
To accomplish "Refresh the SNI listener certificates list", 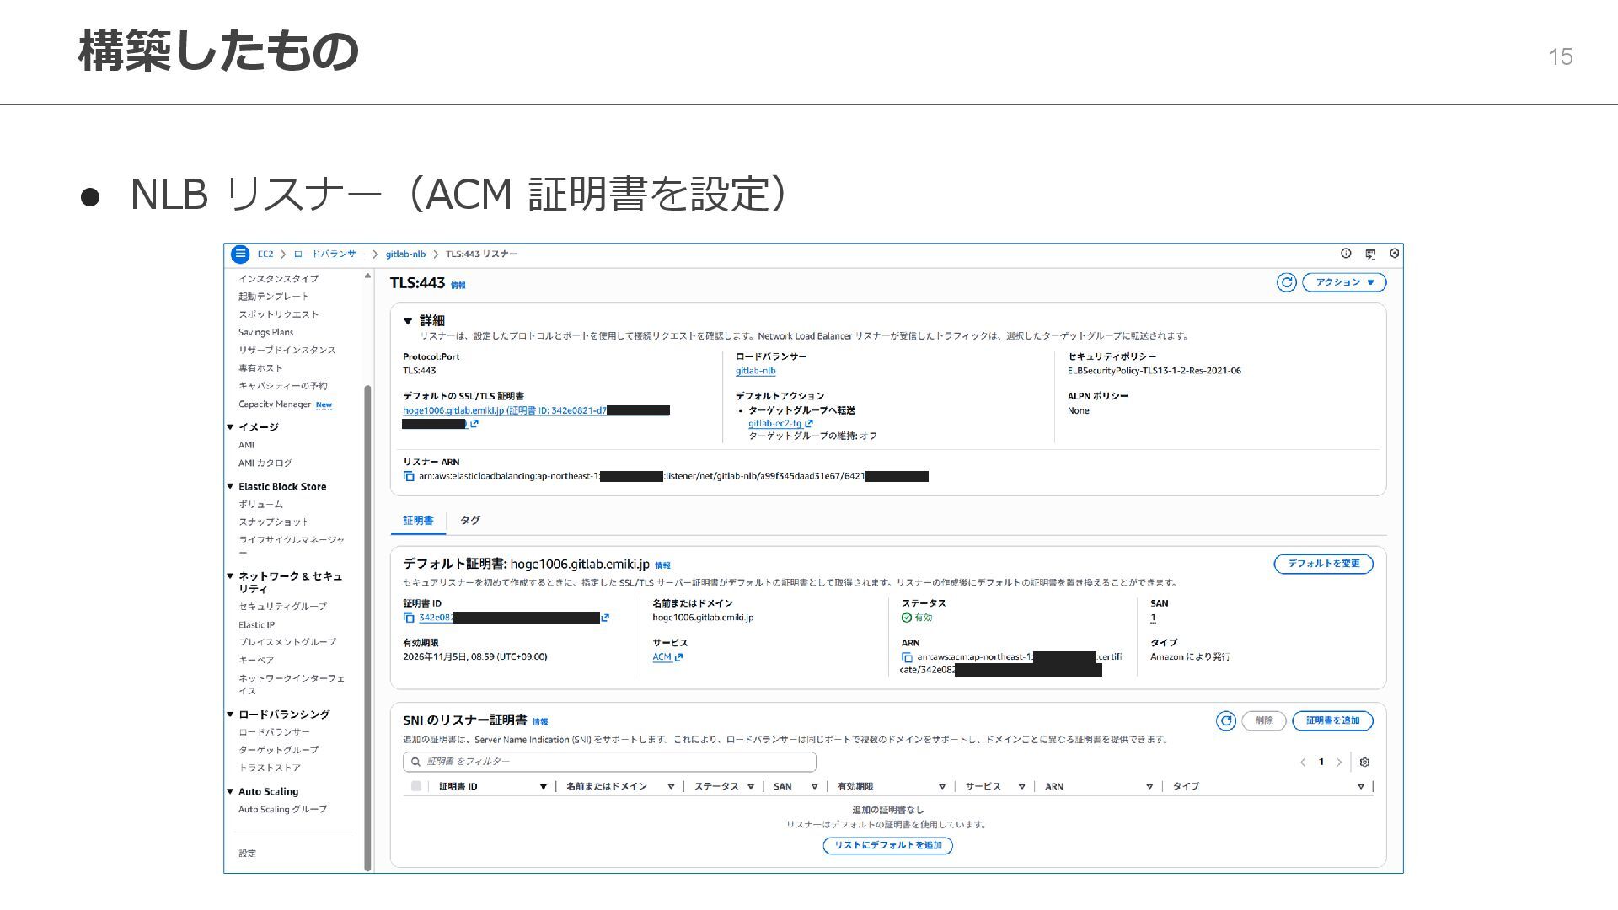I will pyautogui.click(x=1225, y=720).
